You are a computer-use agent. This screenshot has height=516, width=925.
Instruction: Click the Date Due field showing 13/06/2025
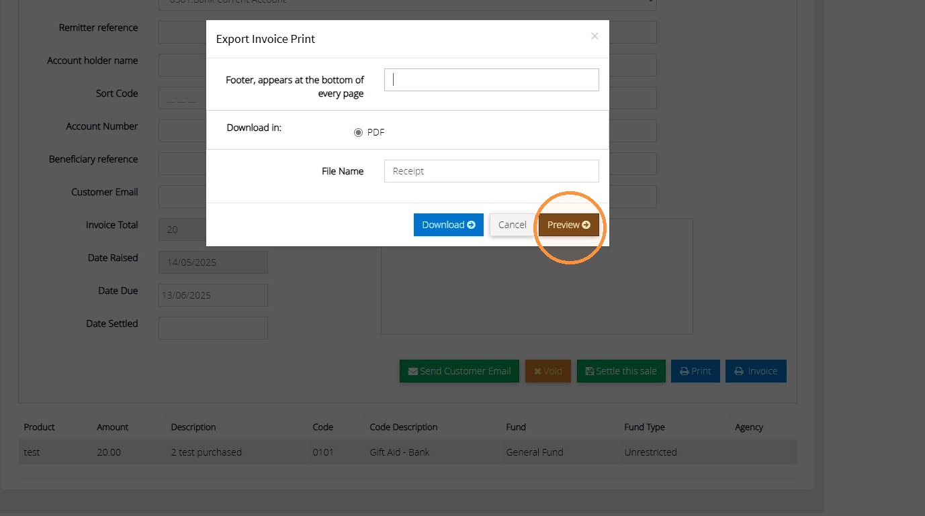pyautogui.click(x=213, y=295)
